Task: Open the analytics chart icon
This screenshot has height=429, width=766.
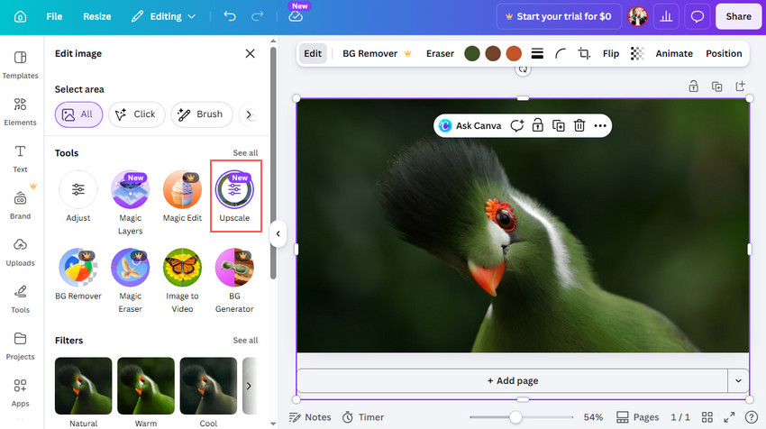Action: [666, 16]
